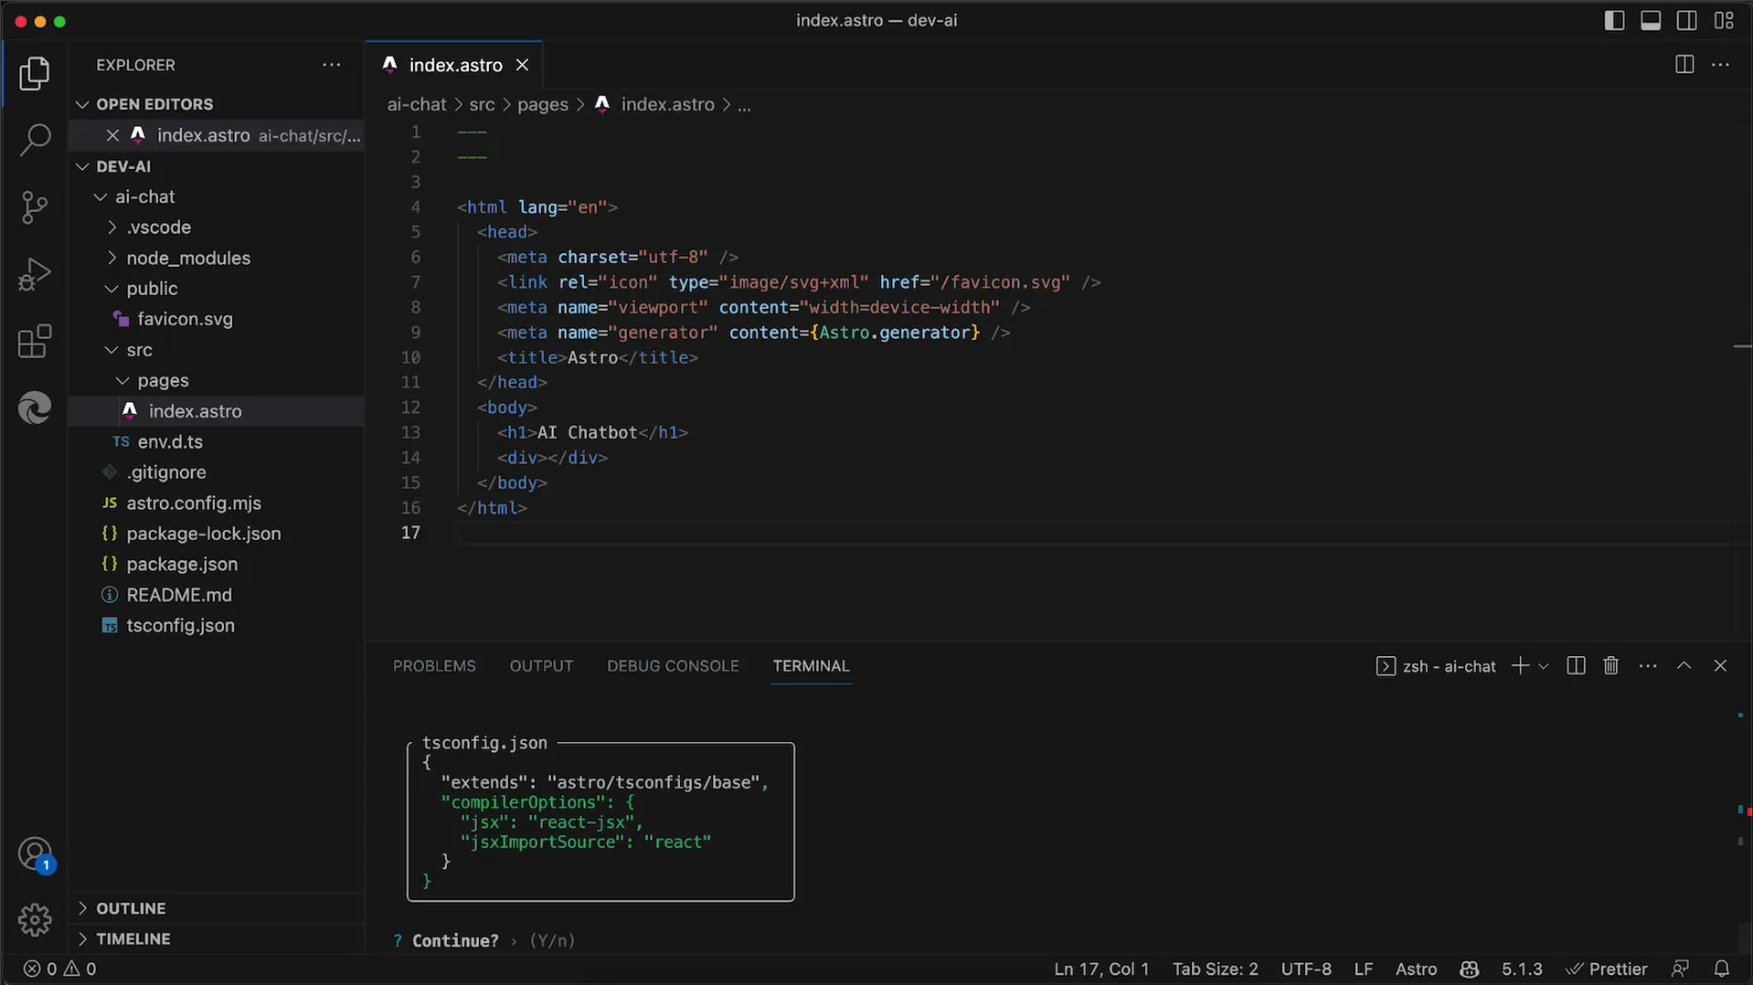
Task: Close index.astro in Open Editors list
Action: coord(112,135)
